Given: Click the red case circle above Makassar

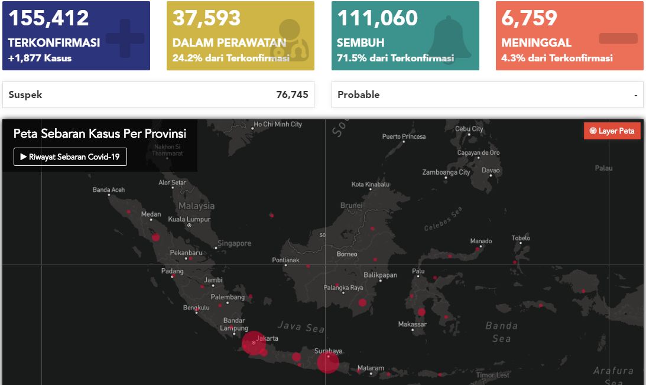Looking at the screenshot, I should 421,312.
